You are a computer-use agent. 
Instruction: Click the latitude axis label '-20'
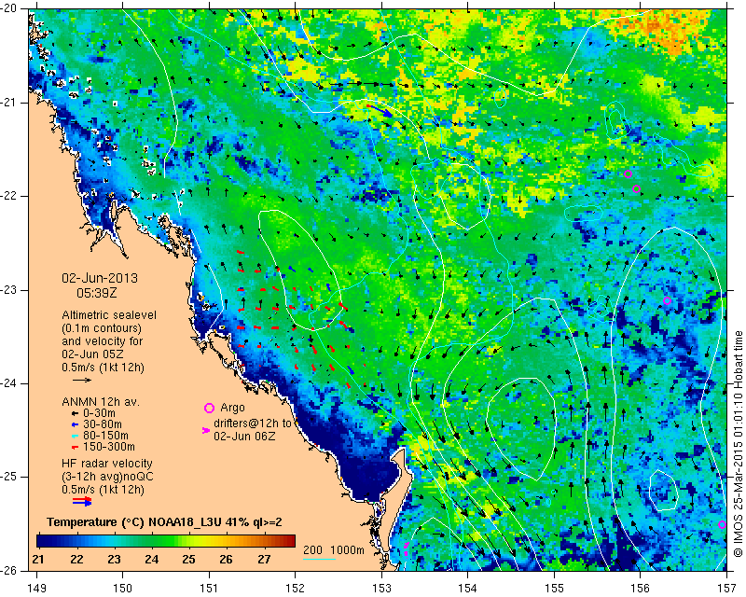point(10,8)
